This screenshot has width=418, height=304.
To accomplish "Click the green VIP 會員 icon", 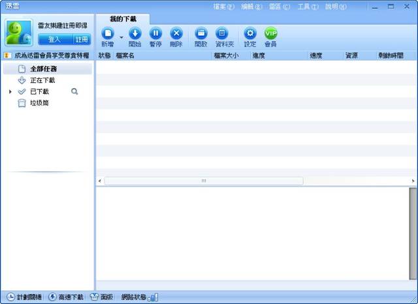I will 270,33.
